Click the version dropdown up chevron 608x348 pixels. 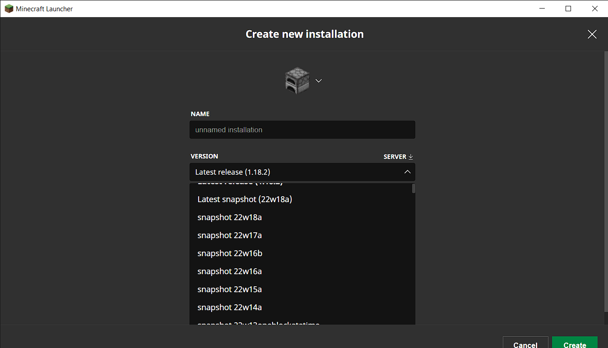point(407,172)
